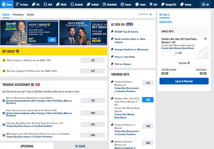Image resolution: width=214 pixels, height=149 pixels.
Task: Click the stack icon beside Trending #CustomBet
Action: (32, 85)
